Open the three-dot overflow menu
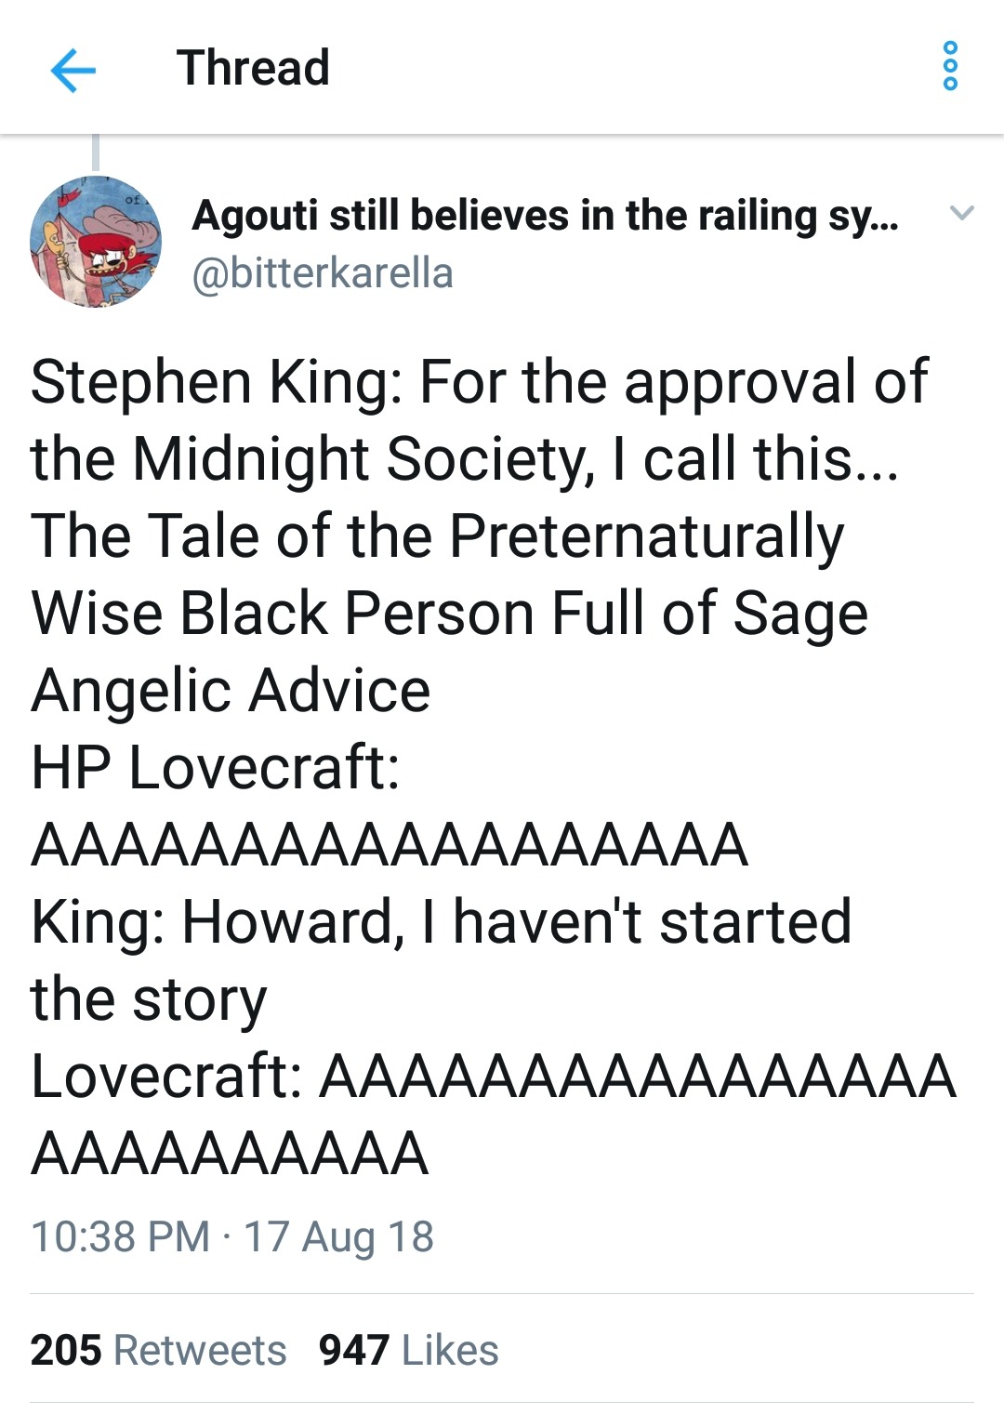The image size is (1004, 1414). 949,67
